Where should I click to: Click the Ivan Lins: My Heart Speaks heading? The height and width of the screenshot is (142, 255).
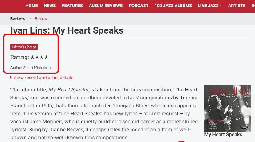[x=67, y=30]
